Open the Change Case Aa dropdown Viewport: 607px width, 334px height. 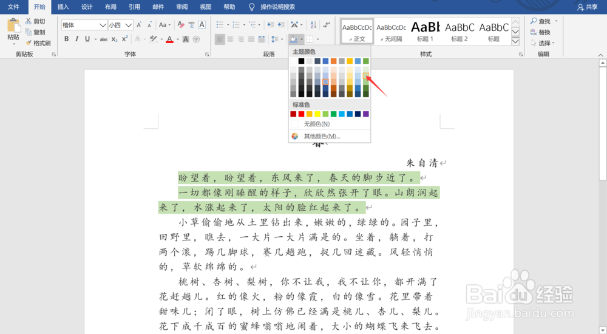coord(164,25)
